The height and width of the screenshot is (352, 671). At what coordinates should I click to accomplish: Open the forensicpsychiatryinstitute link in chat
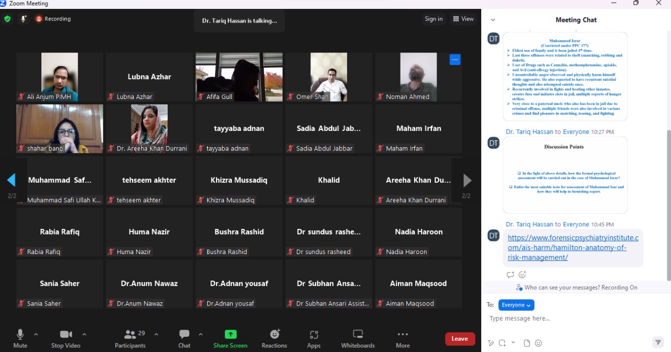coord(572,248)
